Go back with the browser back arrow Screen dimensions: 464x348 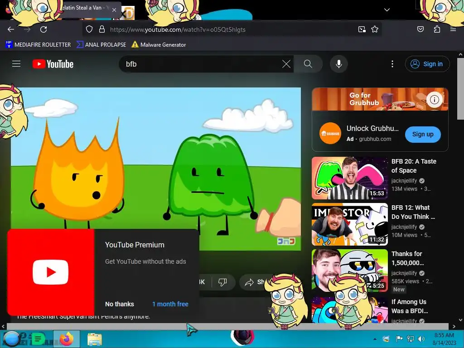coord(11,29)
